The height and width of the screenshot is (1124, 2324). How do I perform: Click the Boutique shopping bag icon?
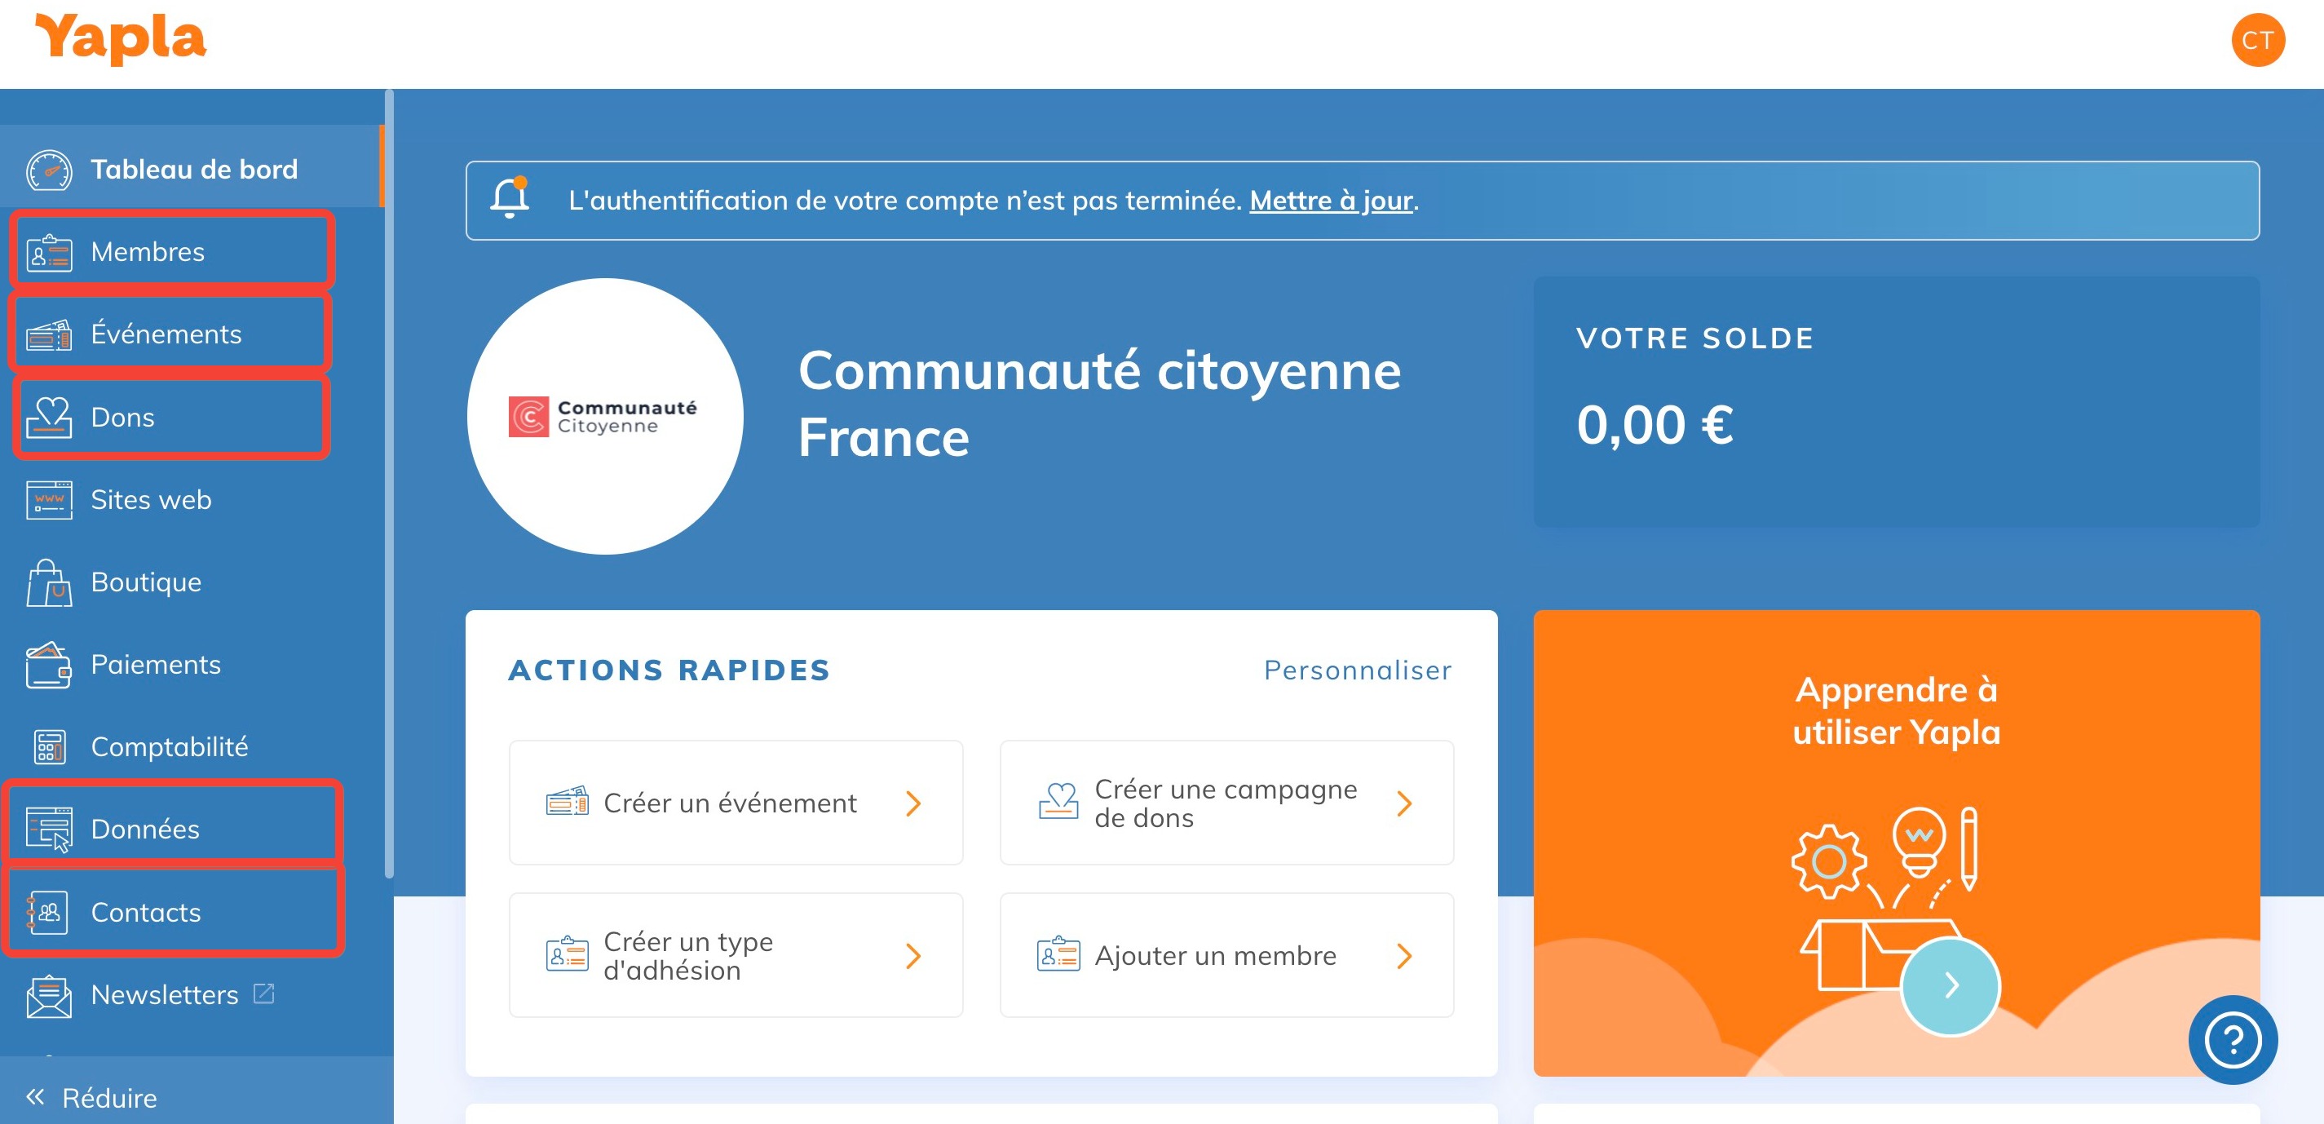coord(49,582)
